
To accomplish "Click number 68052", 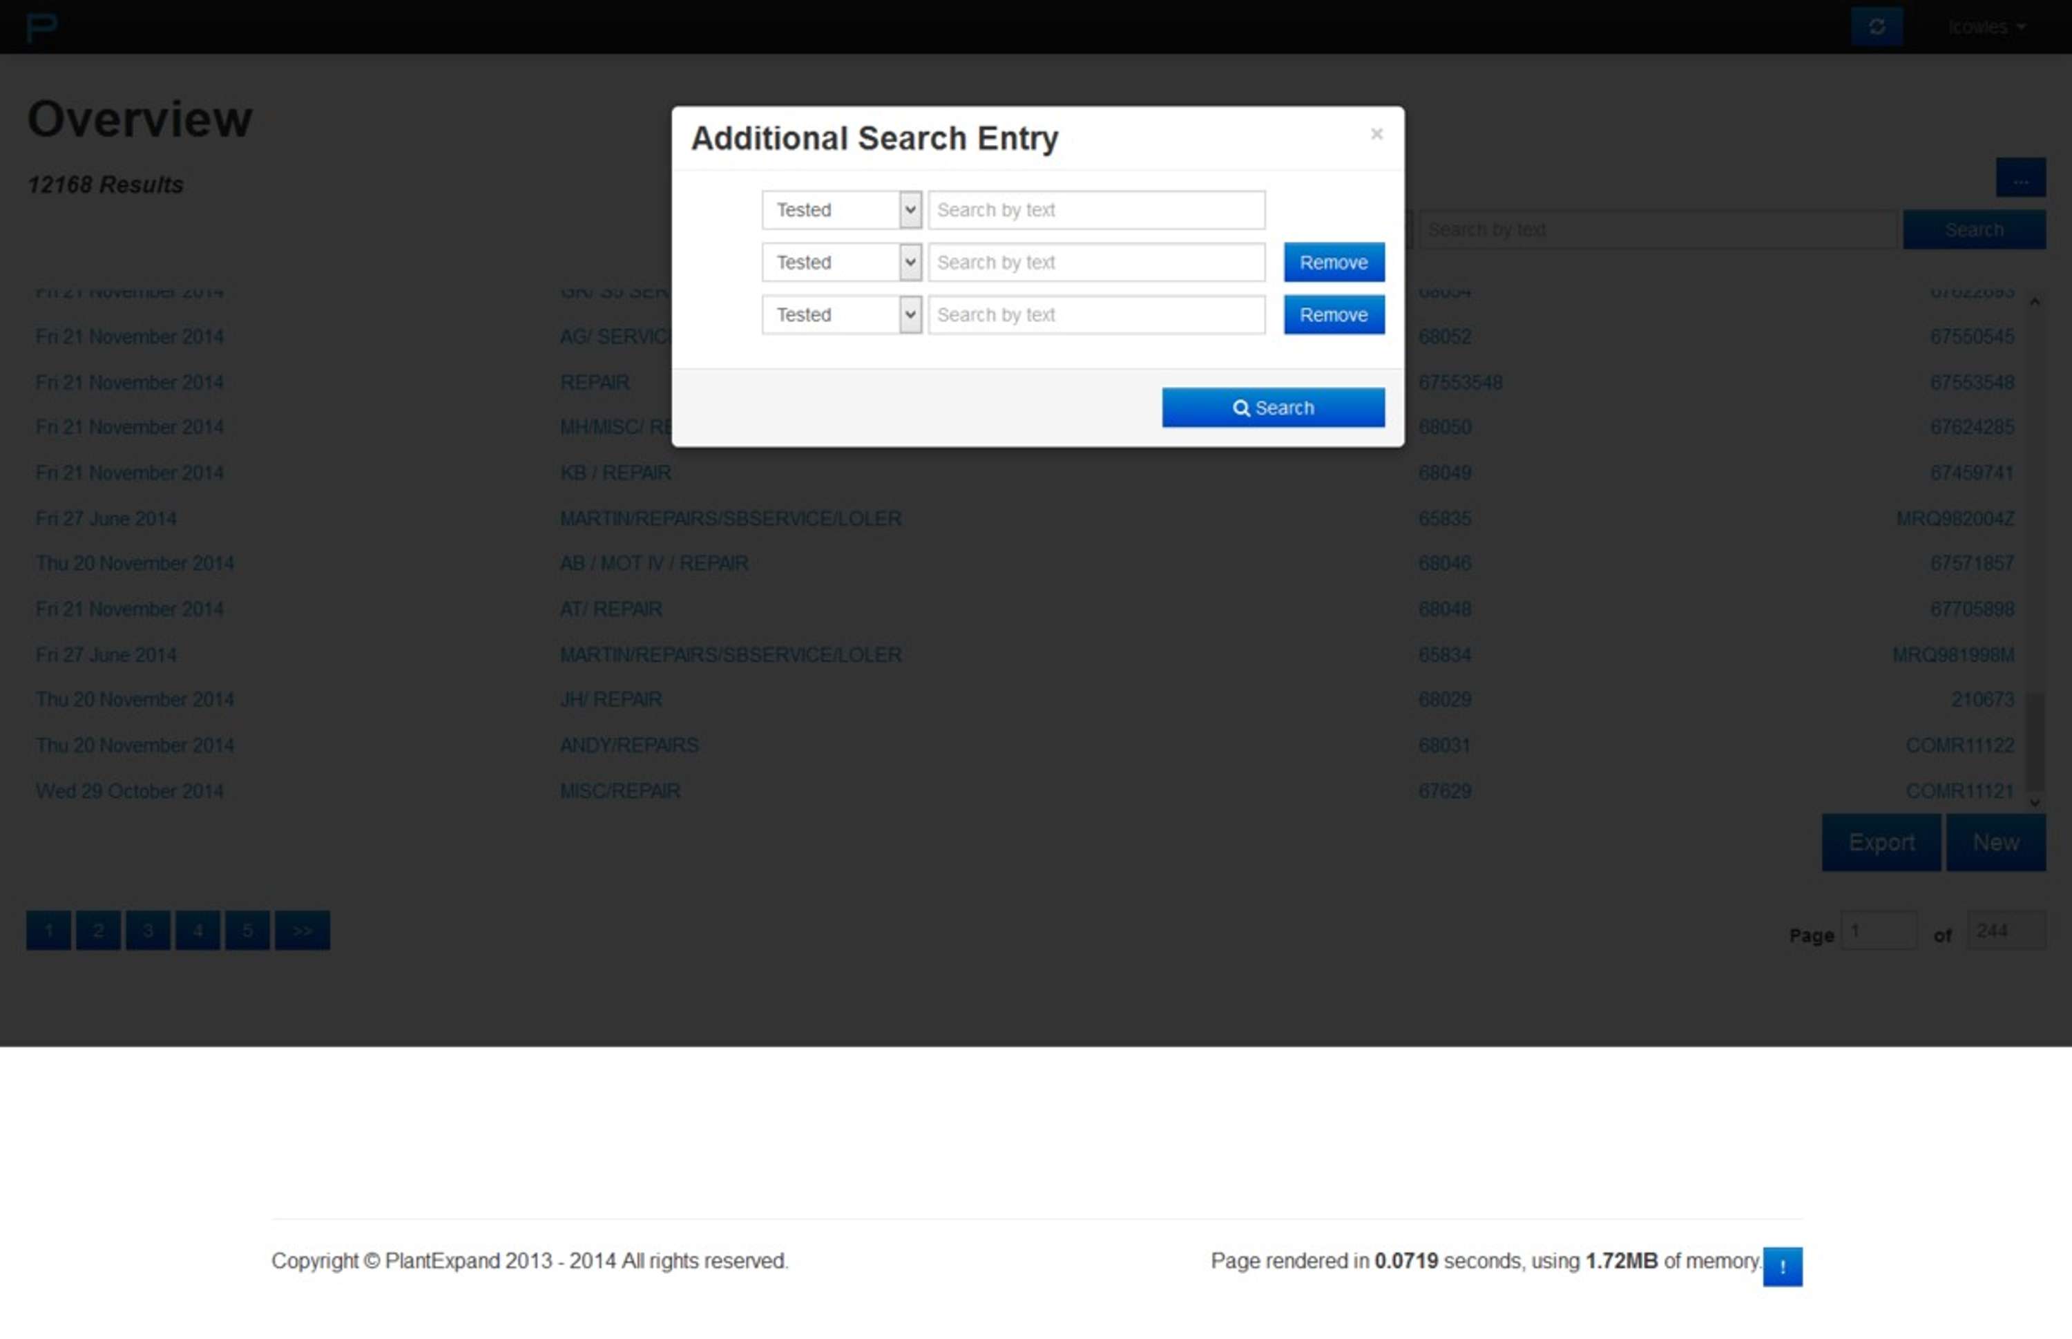I will pos(1444,336).
